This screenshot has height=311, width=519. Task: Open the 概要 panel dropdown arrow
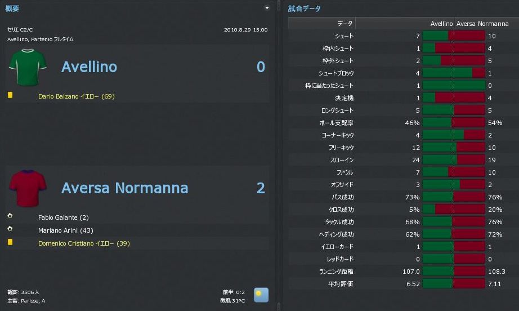point(267,8)
